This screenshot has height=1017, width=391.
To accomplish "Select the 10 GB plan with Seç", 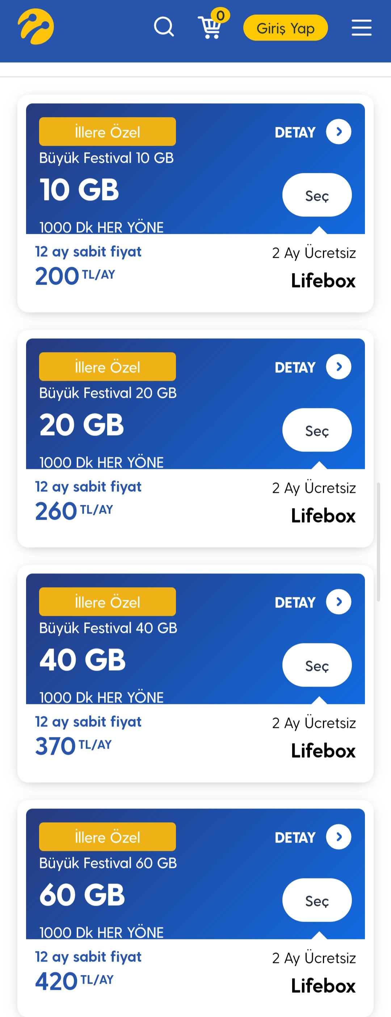I will tap(317, 195).
